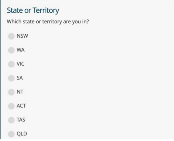Viewport: 174px width, 141px height.
Task: Select the NT radio circle
Action: click(11, 92)
